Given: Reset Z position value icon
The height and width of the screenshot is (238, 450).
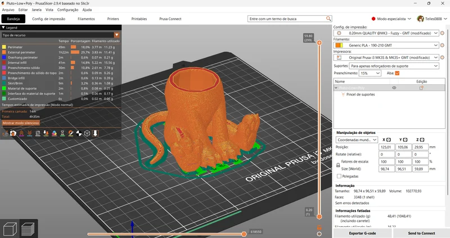Looking at the screenshot, I should click(x=422, y=140).
